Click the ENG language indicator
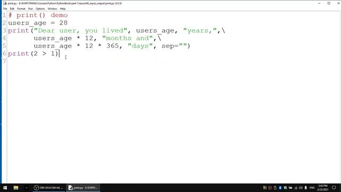The image size is (341, 192). point(312,188)
